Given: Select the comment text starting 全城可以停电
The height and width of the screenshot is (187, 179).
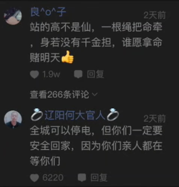Looking at the screenshot, I should pos(96,146).
